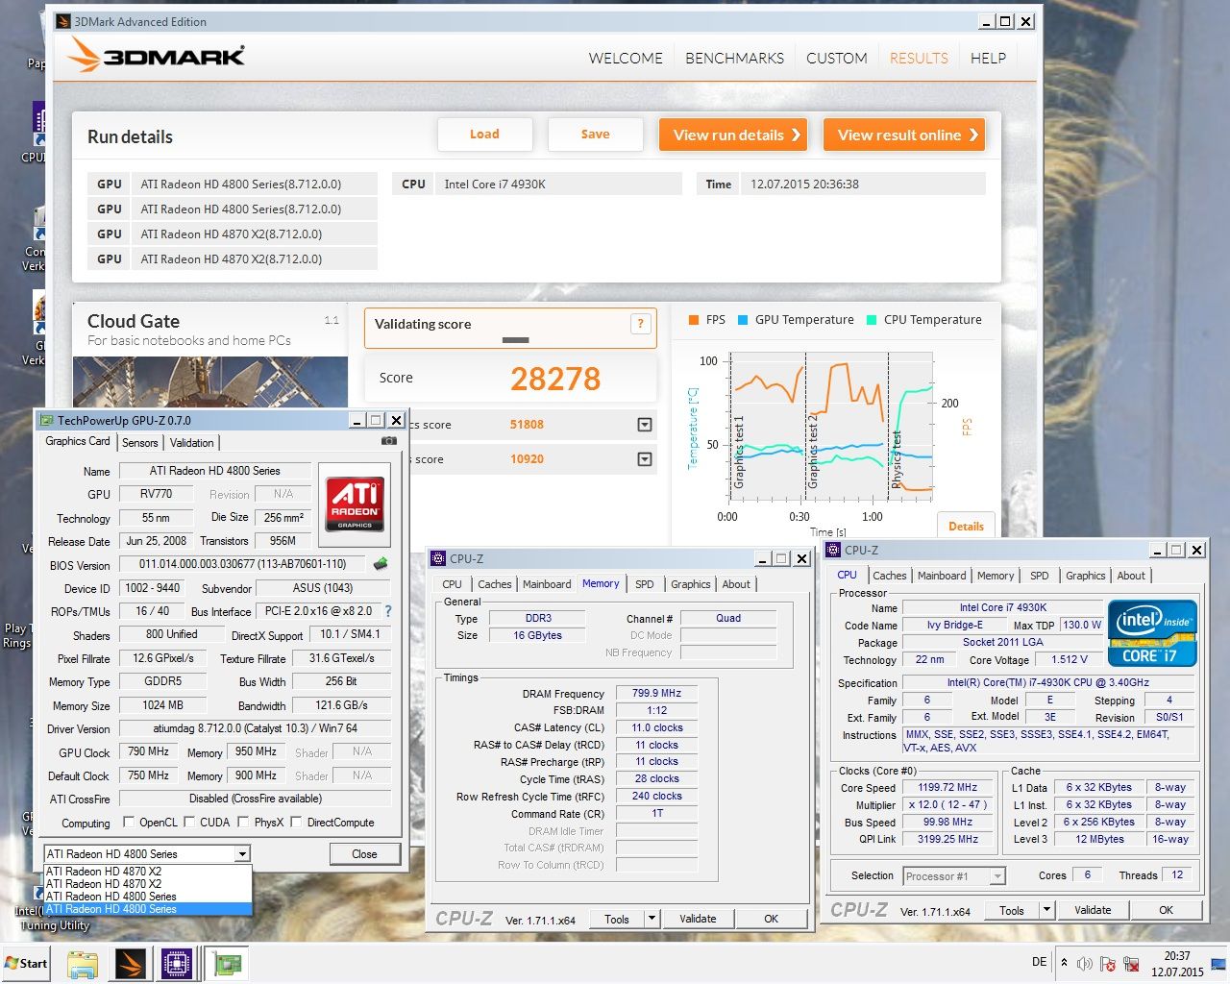This screenshot has width=1230, height=984.
Task: Click Validate in Memory CPU-Z window
Action: 698,919
